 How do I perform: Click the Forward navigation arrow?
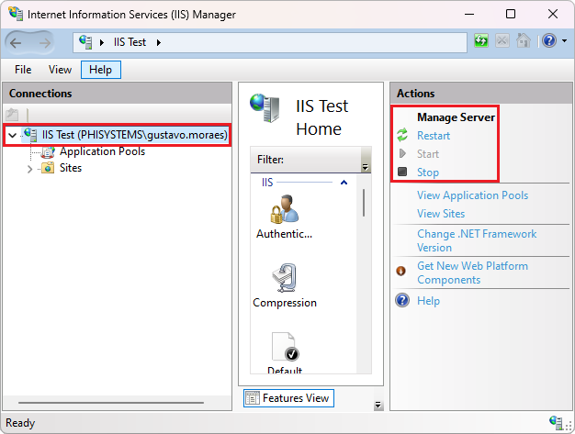click(x=45, y=43)
